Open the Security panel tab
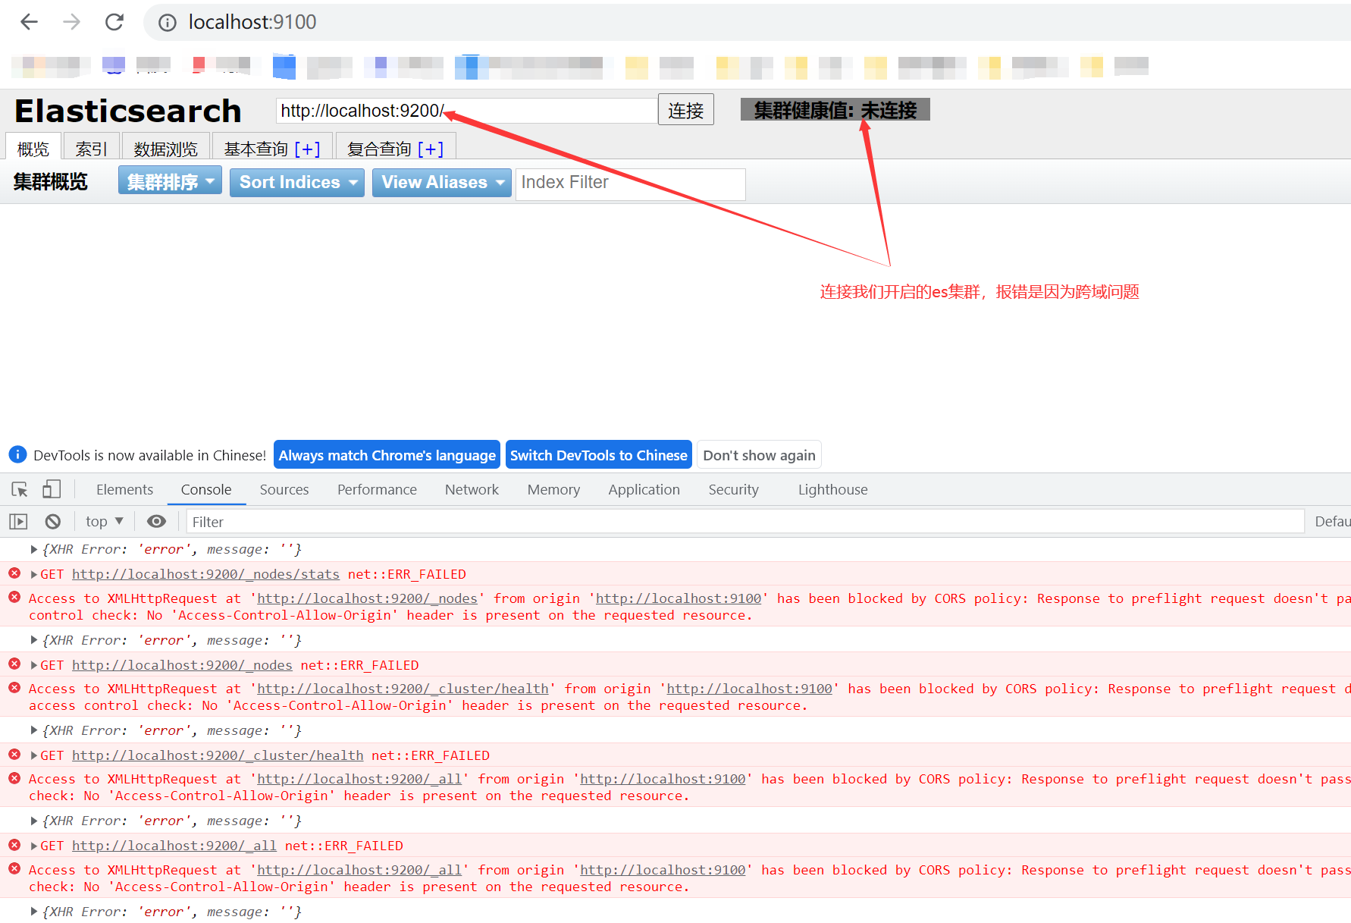This screenshot has height=923, width=1351. click(x=733, y=489)
